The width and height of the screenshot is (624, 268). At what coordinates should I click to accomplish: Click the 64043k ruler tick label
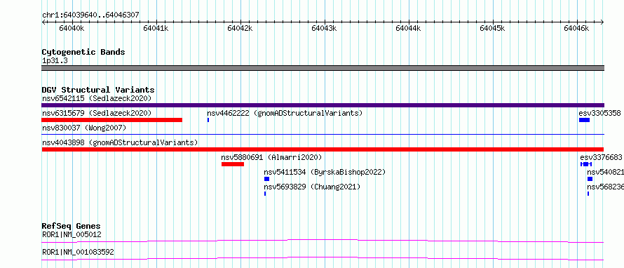click(325, 28)
